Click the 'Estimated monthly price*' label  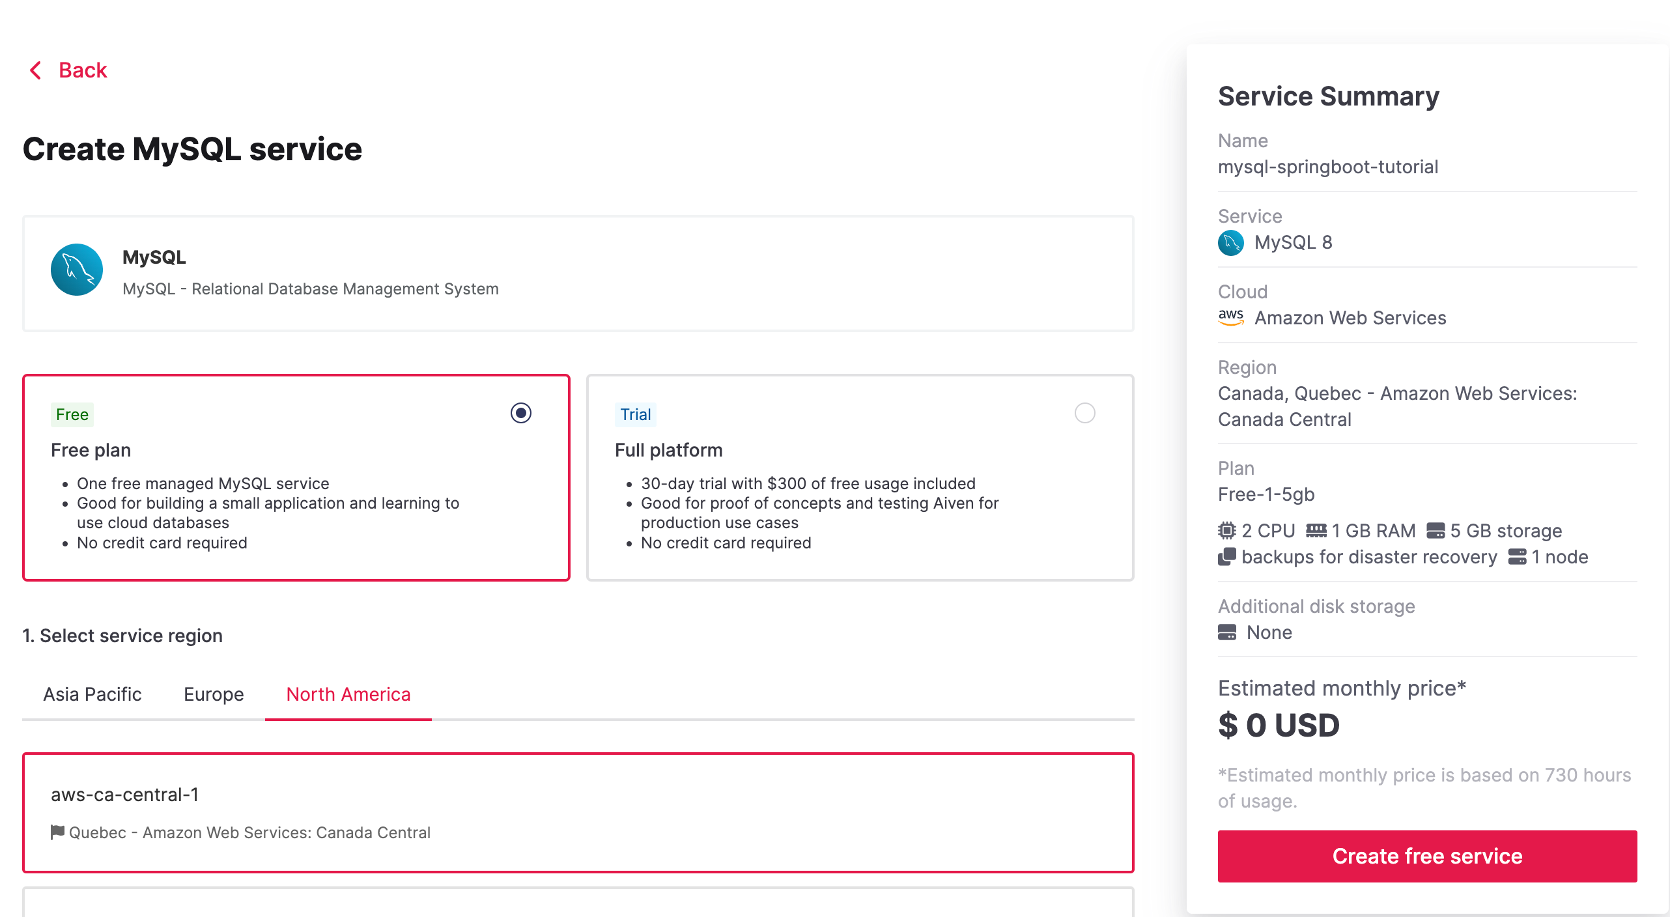click(x=1342, y=688)
